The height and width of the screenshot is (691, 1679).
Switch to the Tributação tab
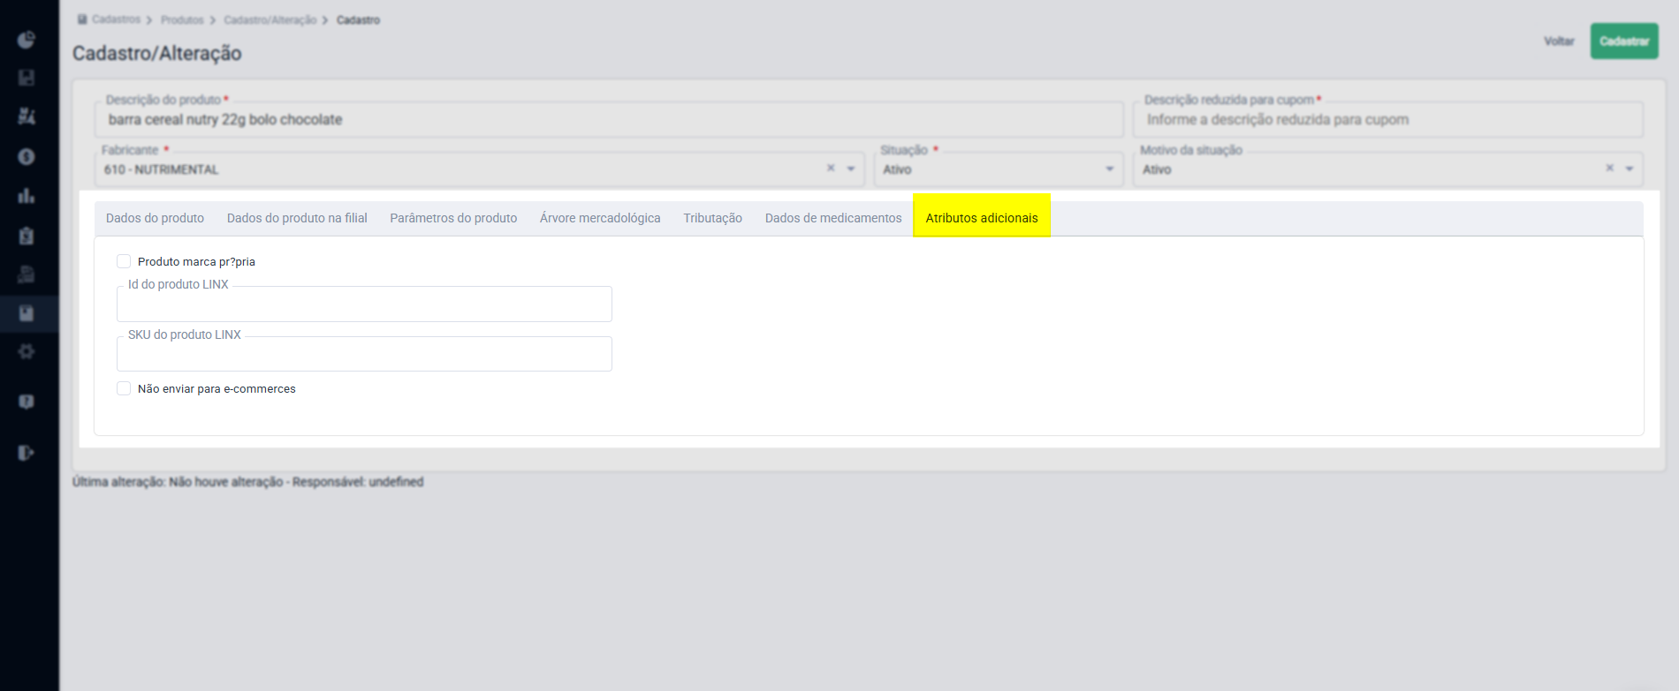coord(712,218)
